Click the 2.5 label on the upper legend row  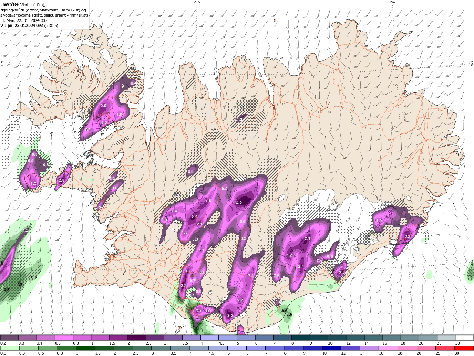click(x=149, y=343)
